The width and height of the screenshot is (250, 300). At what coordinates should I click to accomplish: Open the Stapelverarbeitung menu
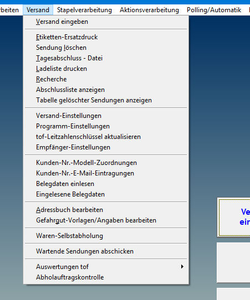(x=84, y=10)
